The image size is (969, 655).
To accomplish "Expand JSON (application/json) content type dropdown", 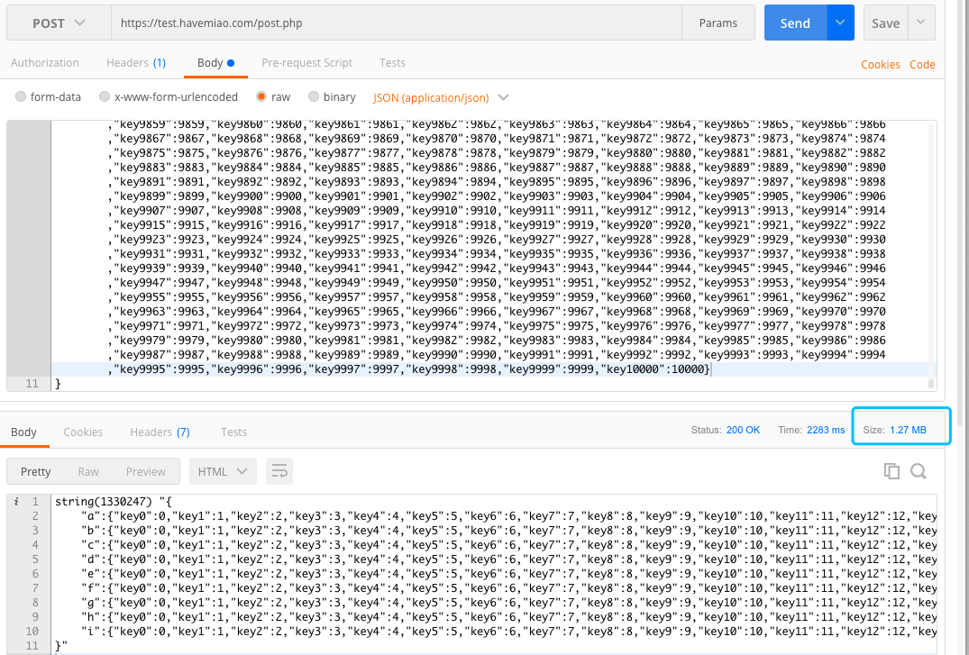I will point(441,97).
